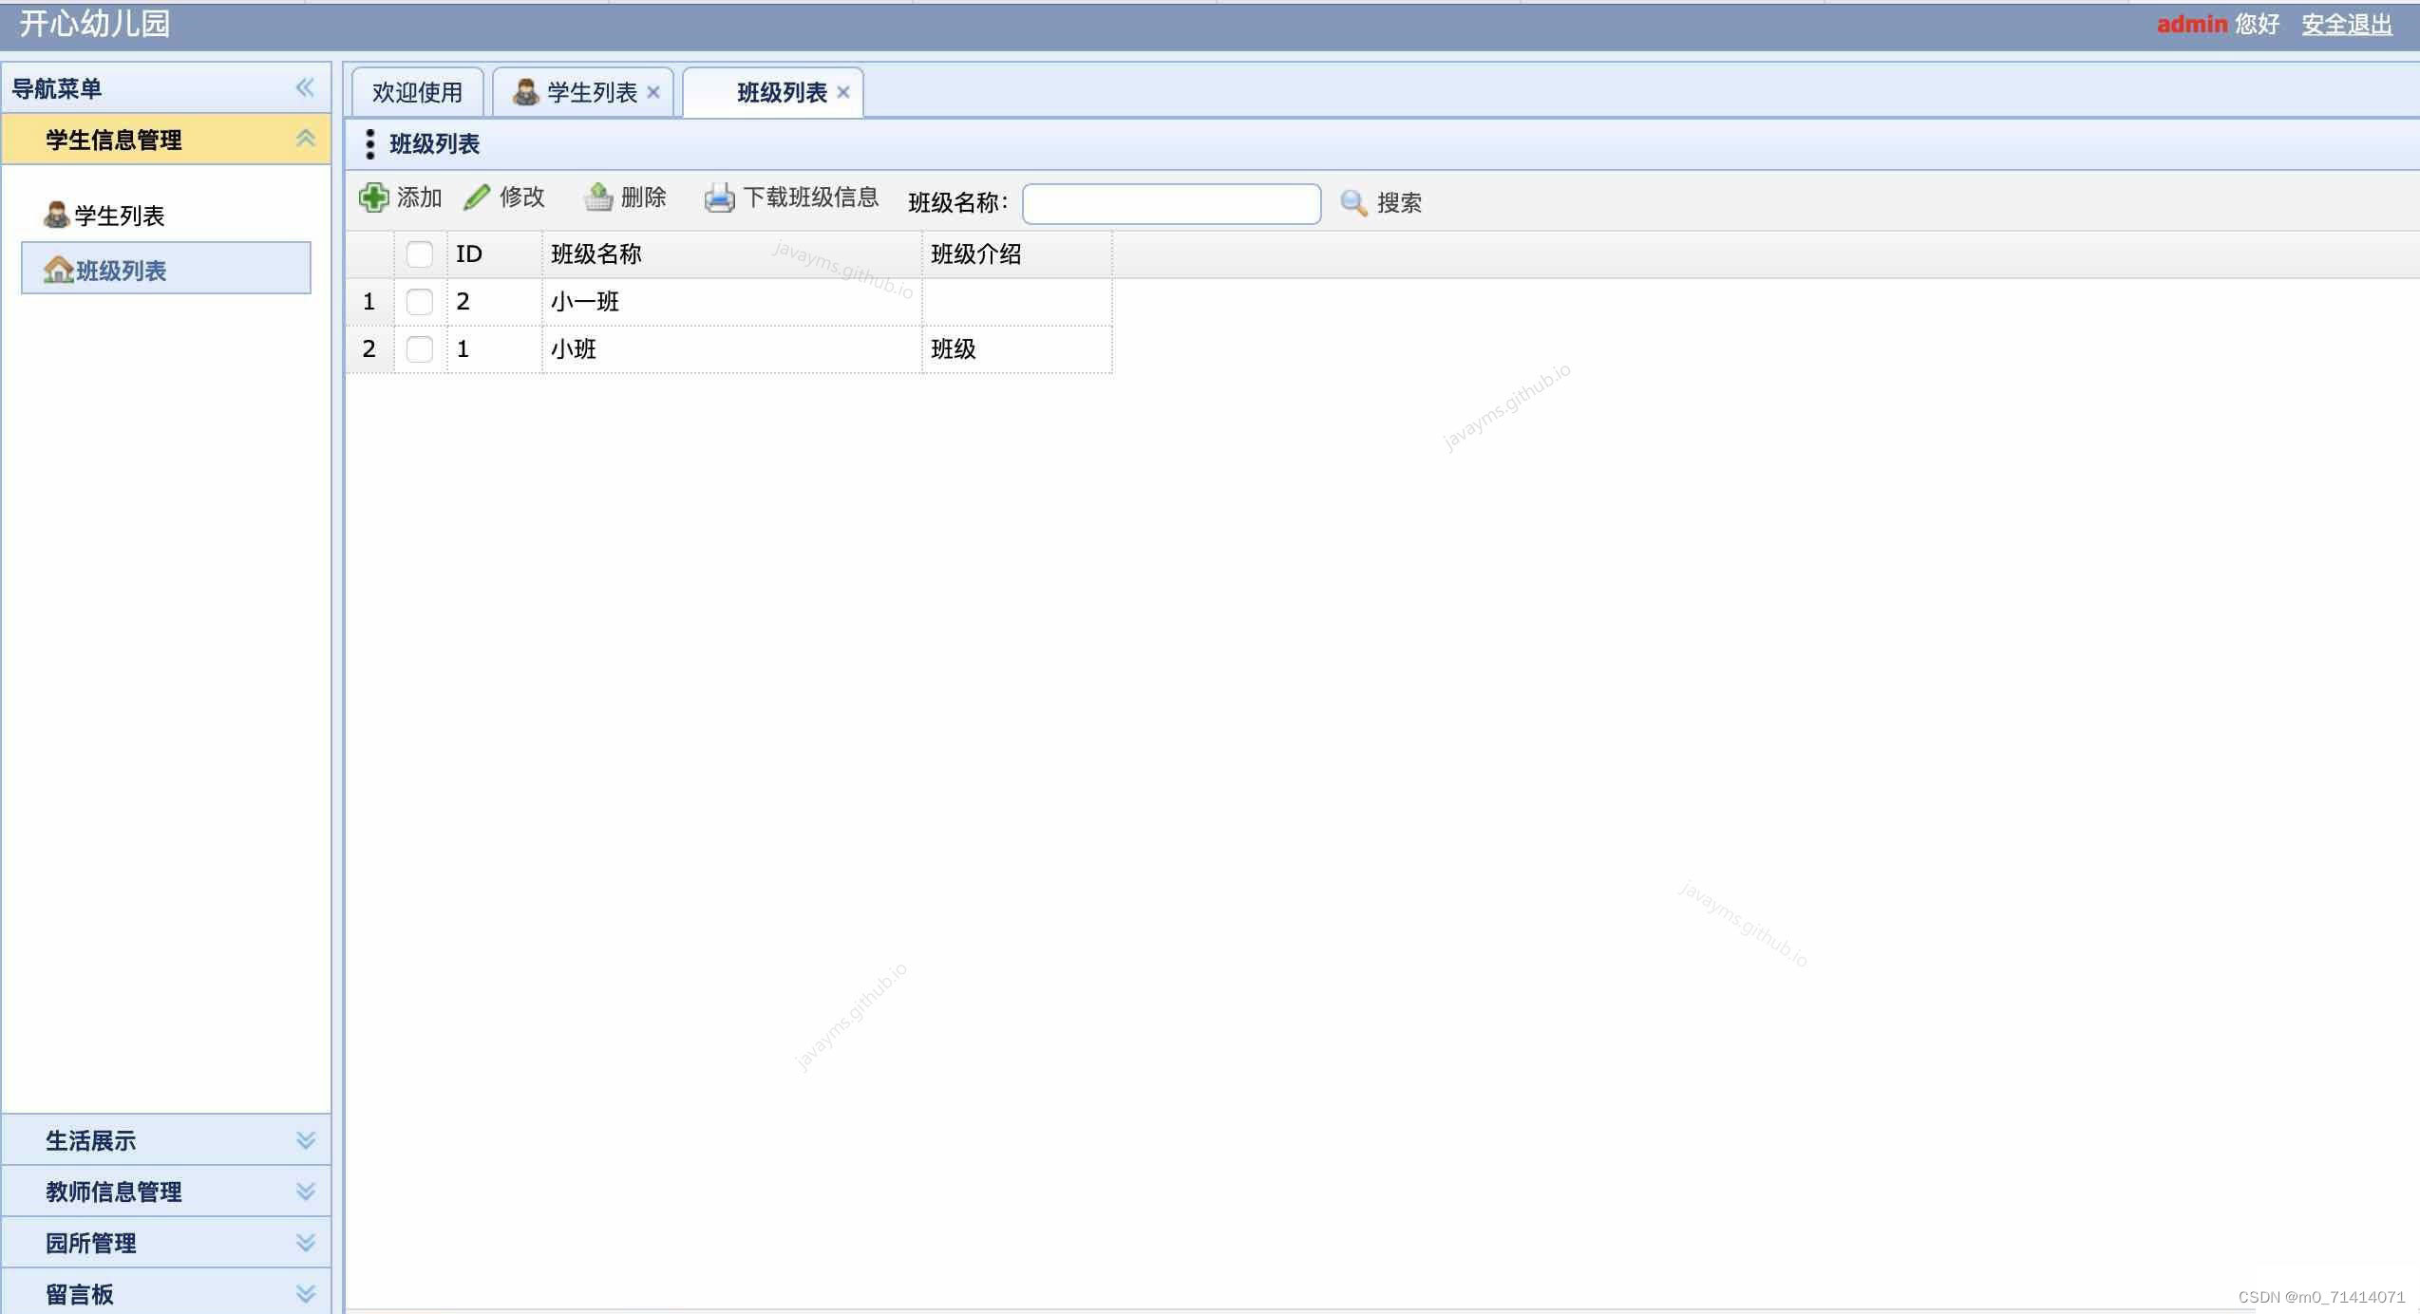The height and width of the screenshot is (1314, 2420).
Task: Close the 学生列表 tab with its x
Action: coord(653,92)
